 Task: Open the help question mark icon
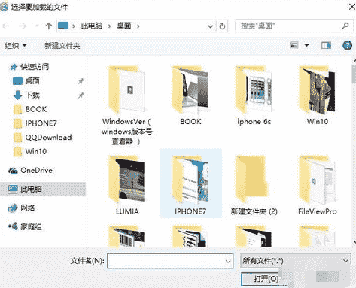(348, 45)
